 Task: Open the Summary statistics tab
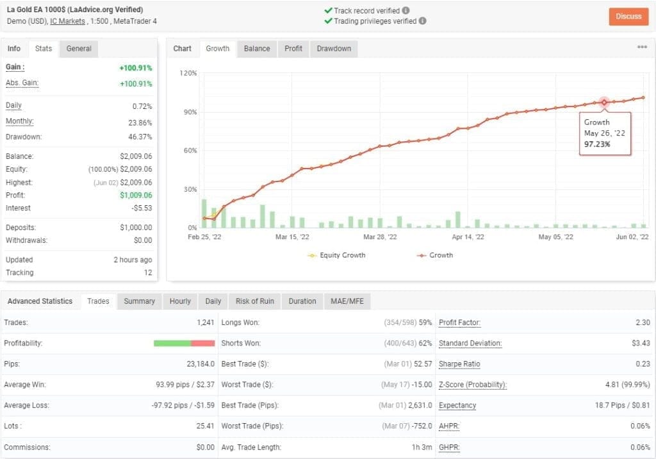(138, 301)
